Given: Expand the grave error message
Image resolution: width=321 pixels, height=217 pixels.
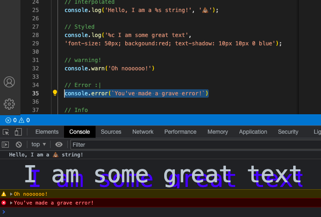Looking at the screenshot, I should tap(11, 203).
